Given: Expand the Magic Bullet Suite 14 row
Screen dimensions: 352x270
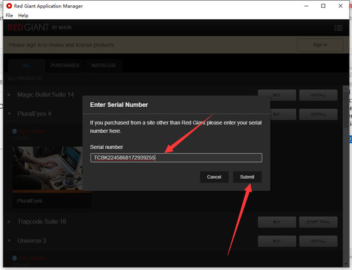Looking at the screenshot, I should point(9,95).
